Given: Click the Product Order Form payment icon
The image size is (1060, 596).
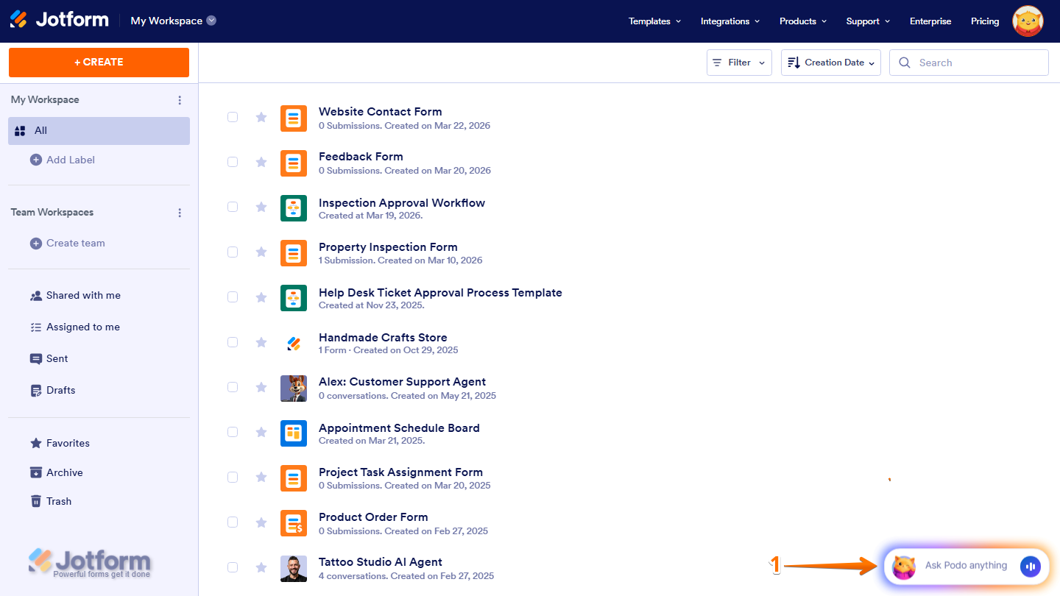Looking at the screenshot, I should 294,523.
